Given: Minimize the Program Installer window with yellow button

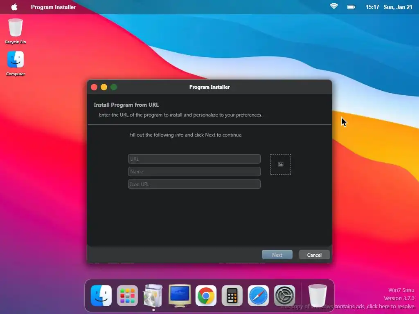Looking at the screenshot, I should click(104, 87).
